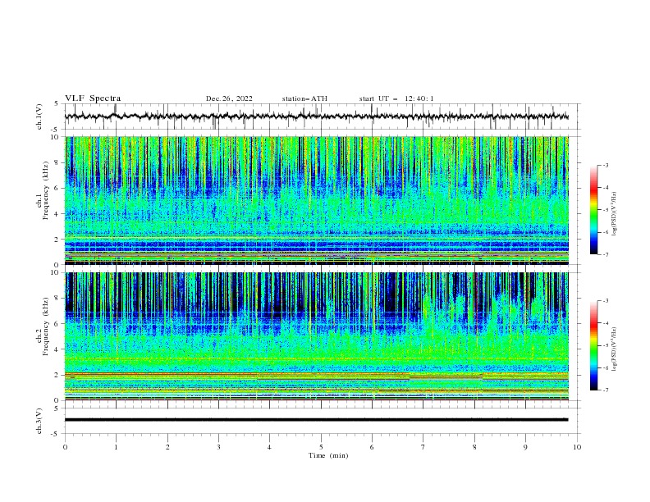650x502 pixels.
Task: Click the lower PSD color scale bar
Action: point(593,345)
